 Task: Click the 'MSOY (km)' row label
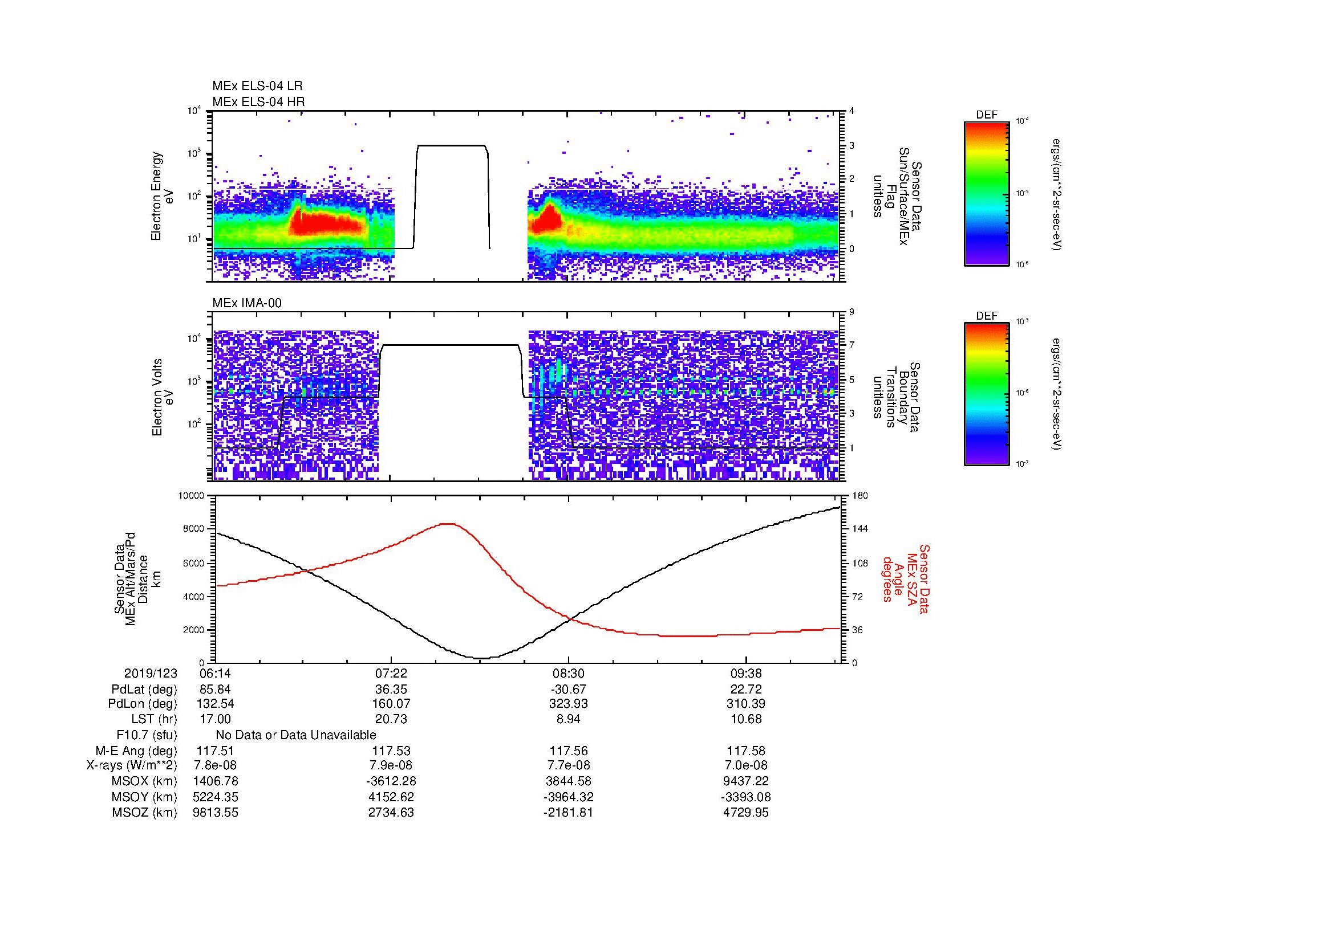click(145, 797)
